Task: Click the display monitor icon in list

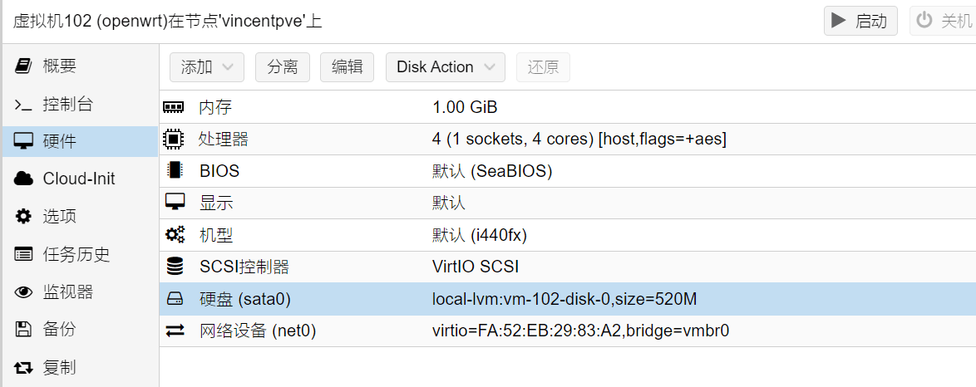Action: click(174, 203)
